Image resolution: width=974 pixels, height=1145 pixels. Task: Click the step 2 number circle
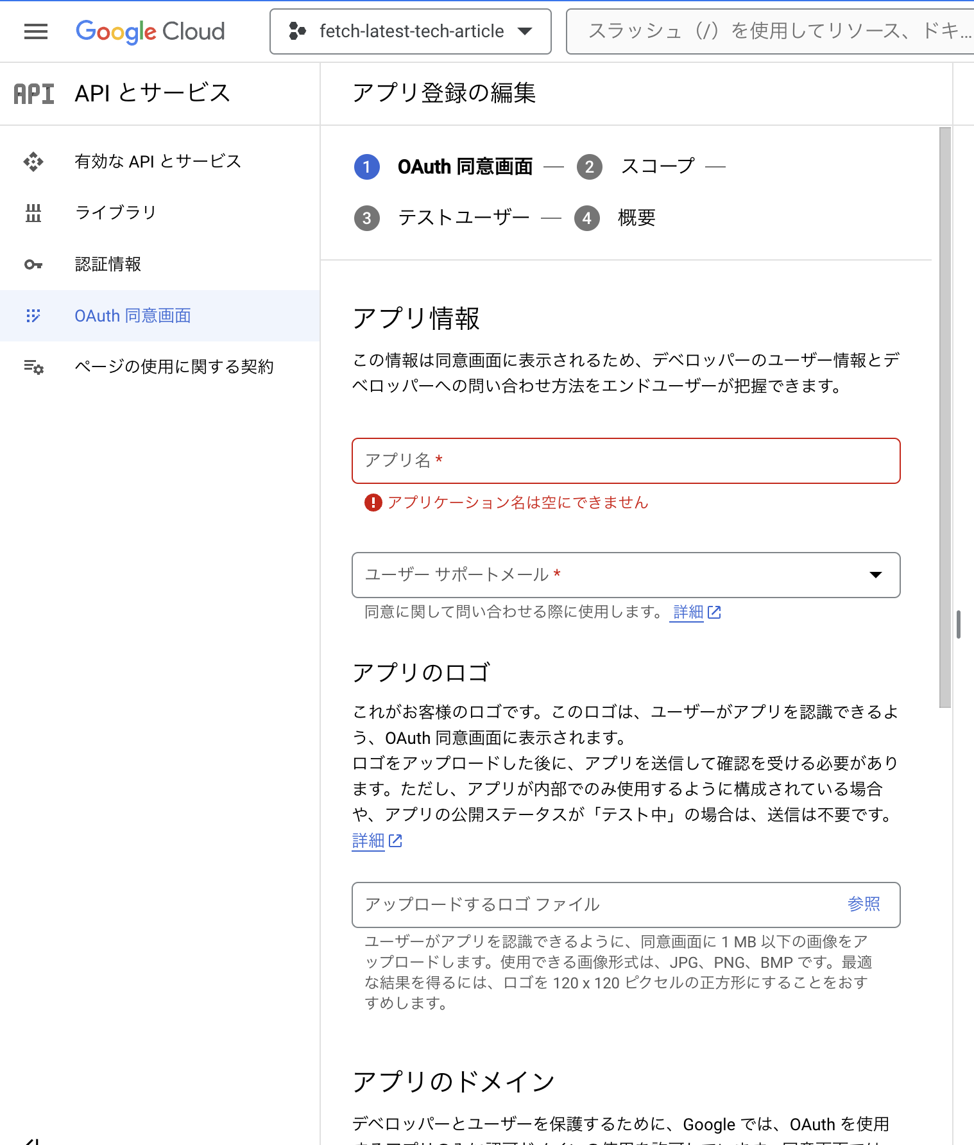tap(590, 167)
